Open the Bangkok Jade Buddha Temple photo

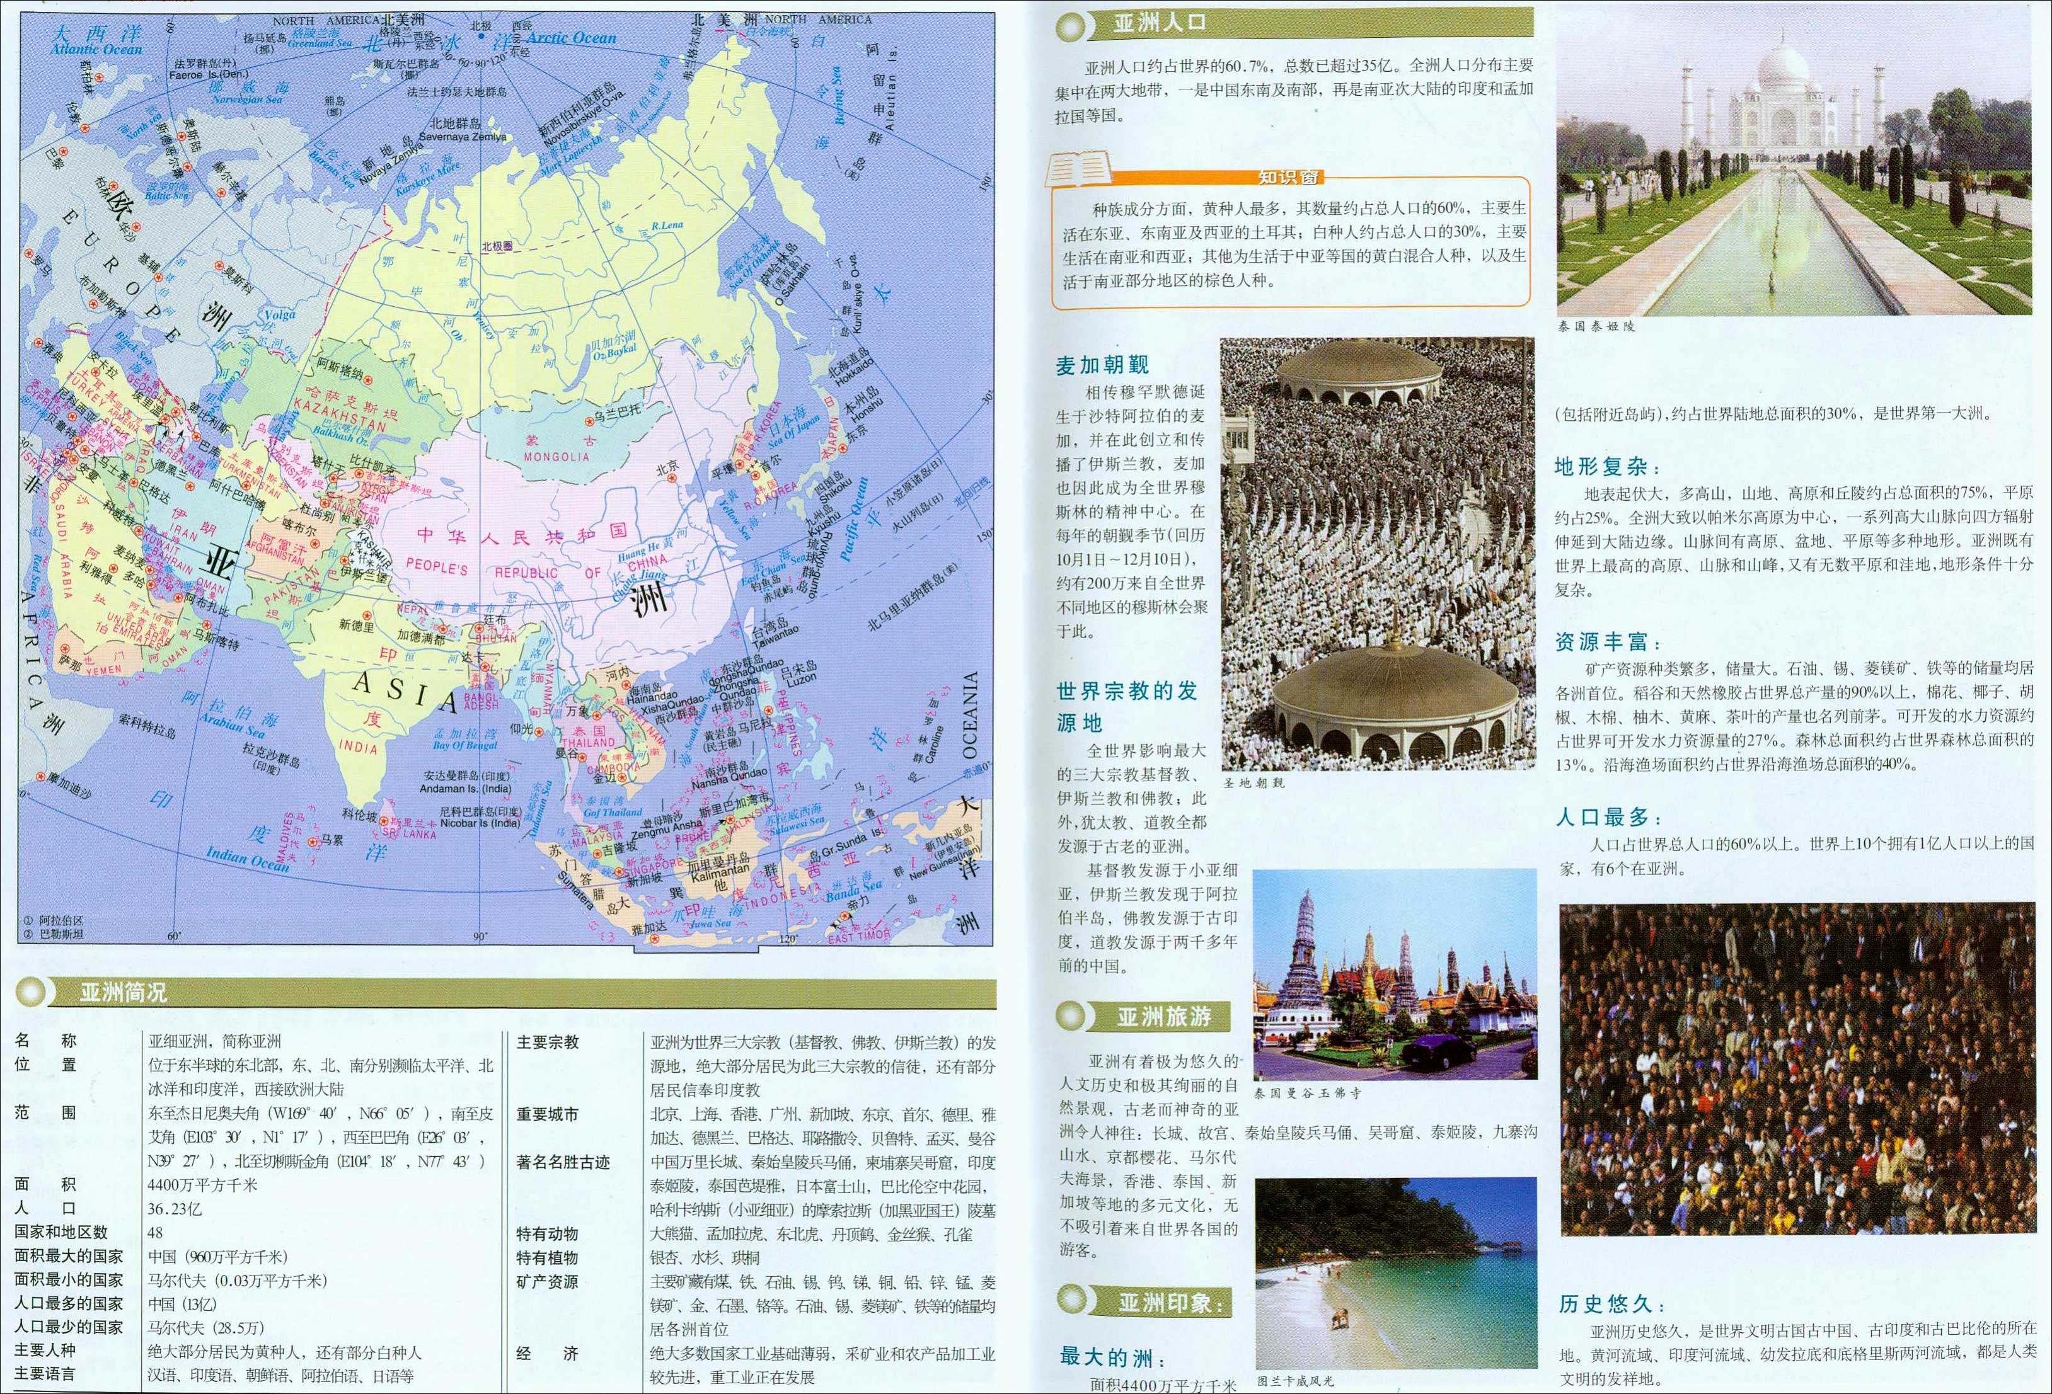(1394, 974)
